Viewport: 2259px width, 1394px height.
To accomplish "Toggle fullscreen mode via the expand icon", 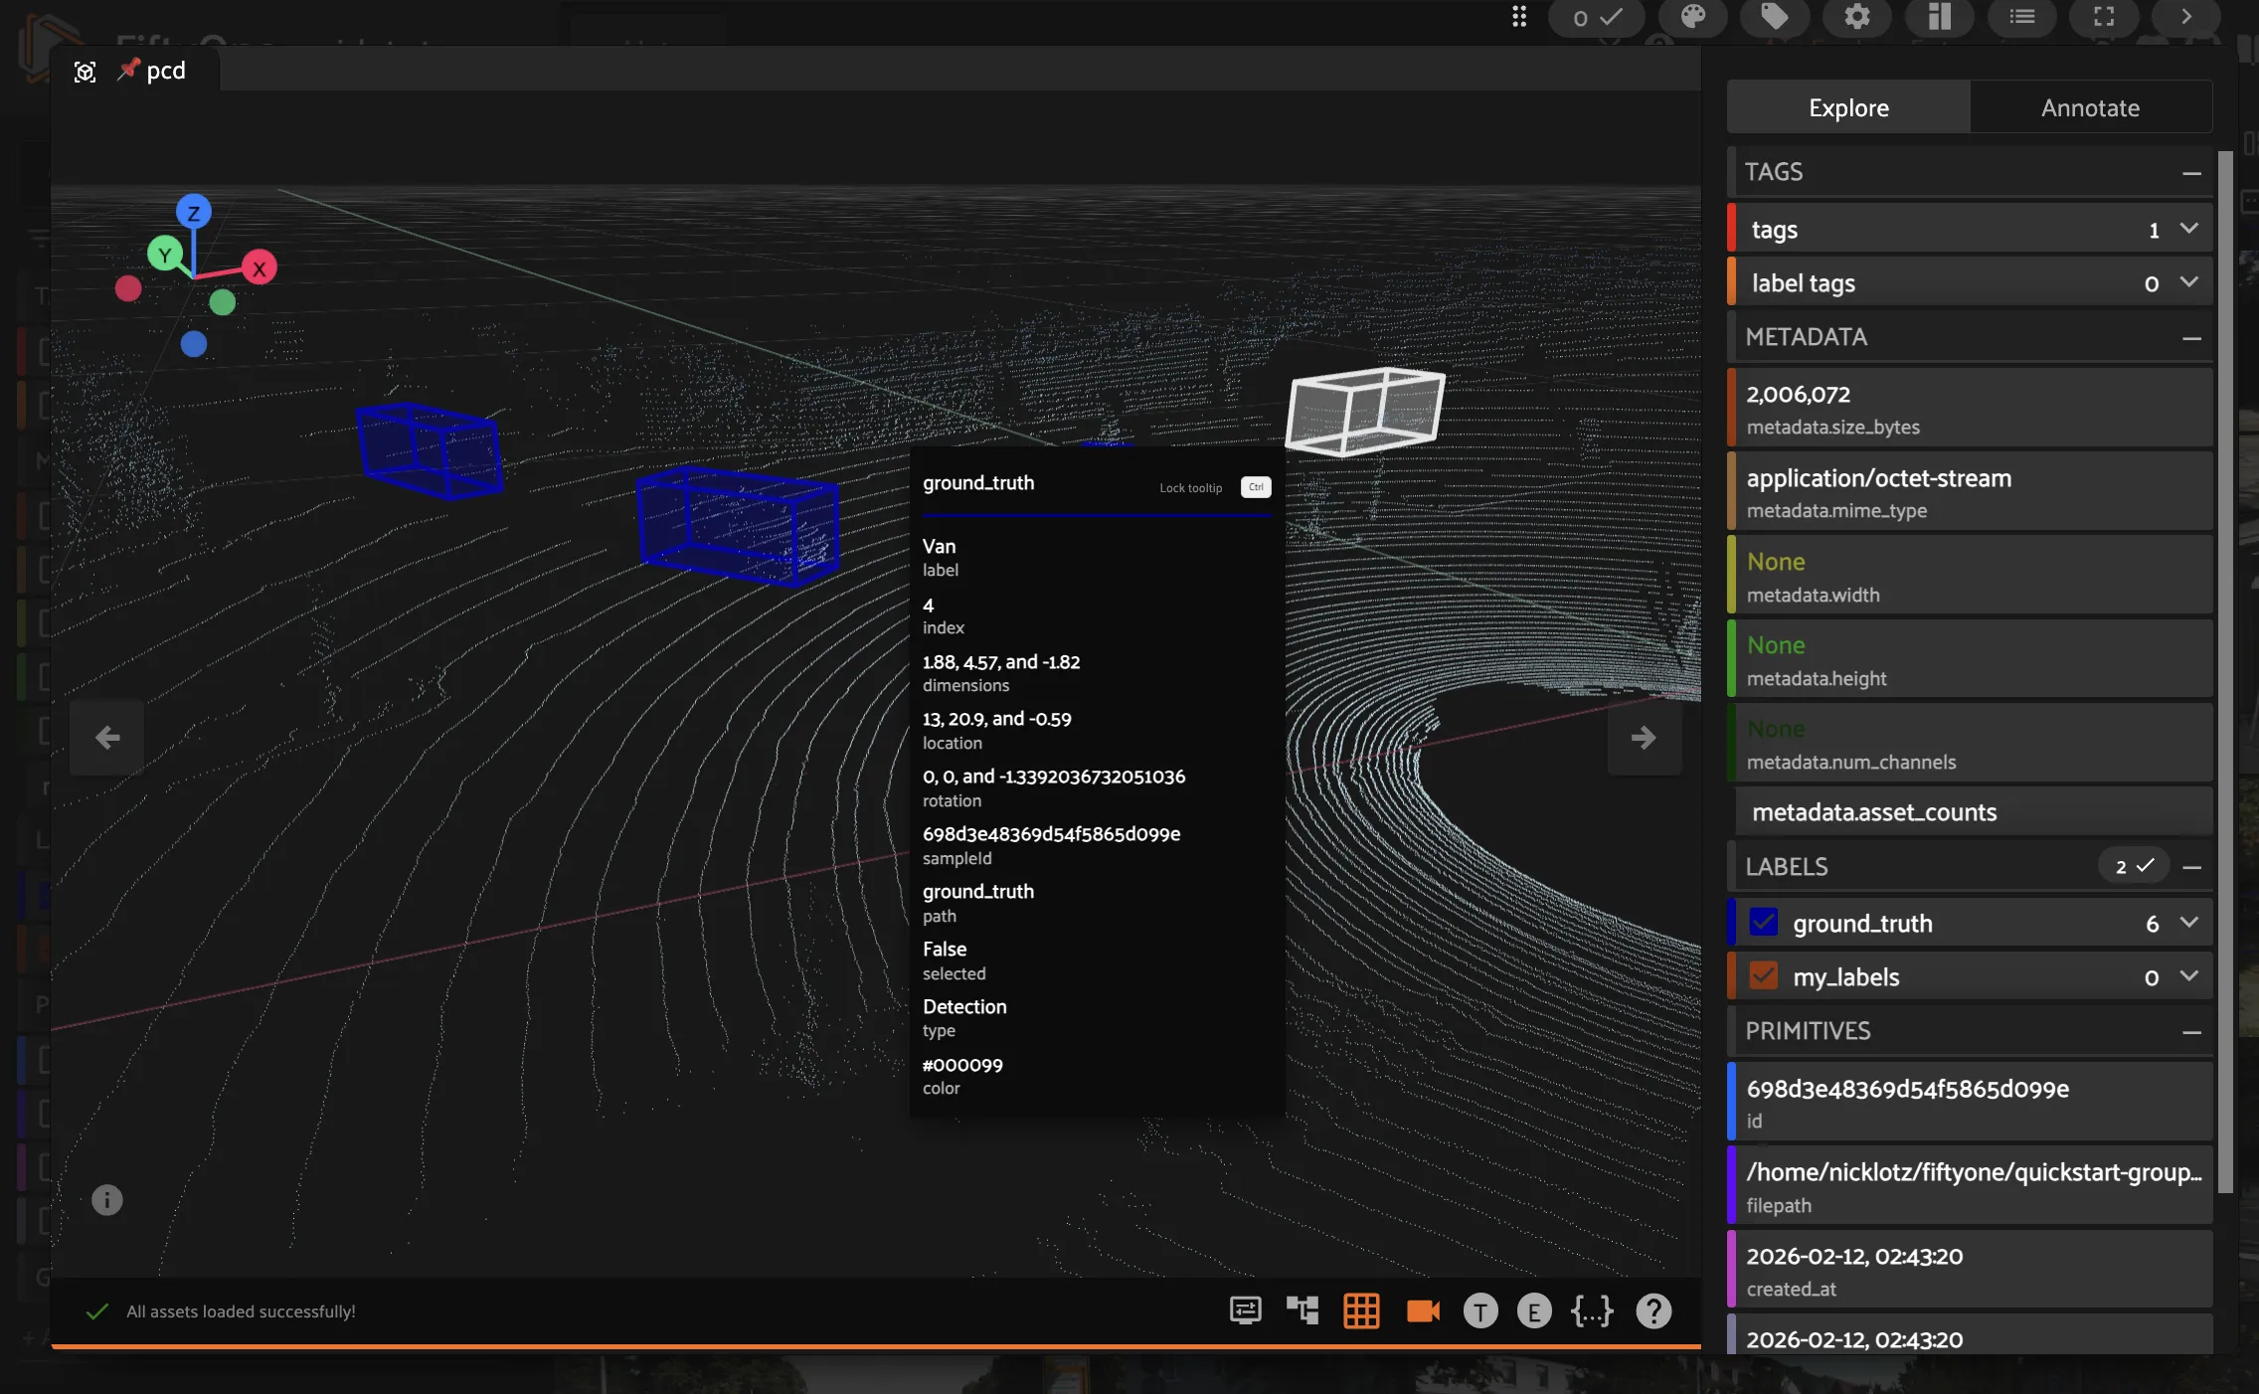I will click(2104, 18).
